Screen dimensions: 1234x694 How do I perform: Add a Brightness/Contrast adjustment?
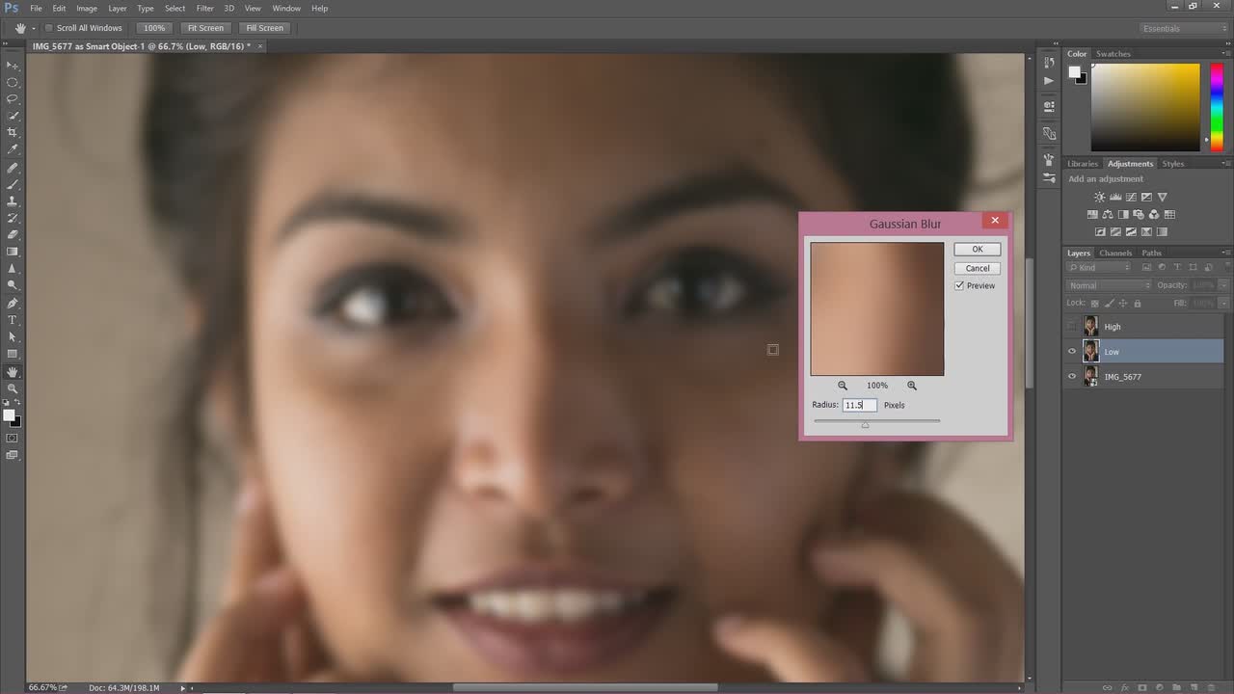[1100, 198]
